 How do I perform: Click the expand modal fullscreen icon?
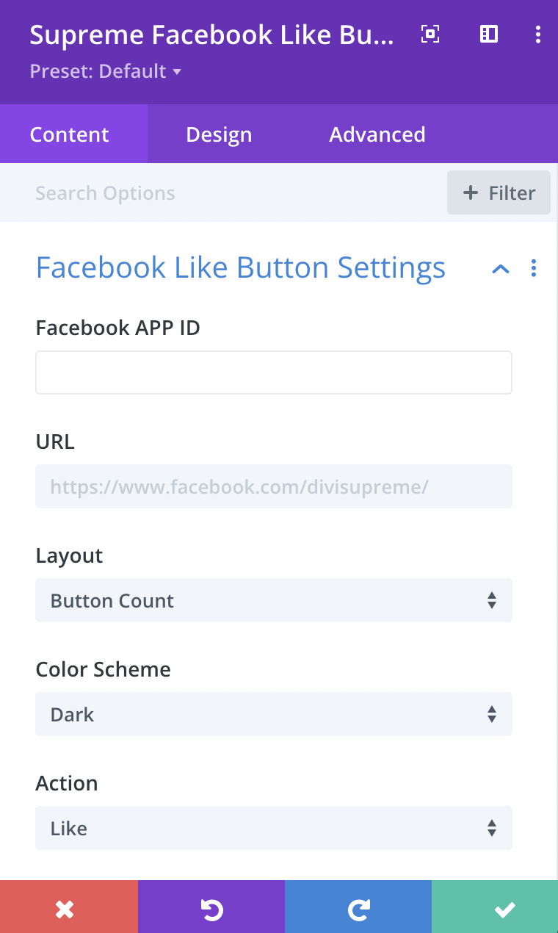[430, 34]
